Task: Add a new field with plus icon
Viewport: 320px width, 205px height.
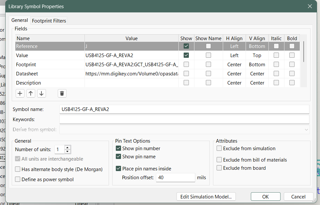Action: tap(20, 94)
